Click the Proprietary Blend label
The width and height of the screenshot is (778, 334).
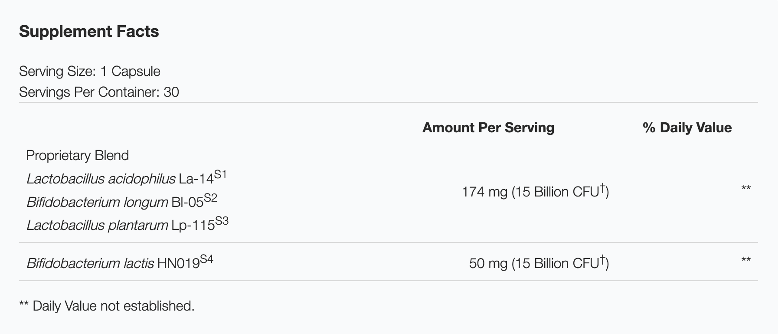tap(78, 155)
